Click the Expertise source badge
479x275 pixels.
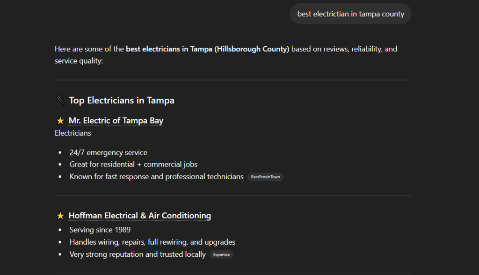[x=221, y=254]
